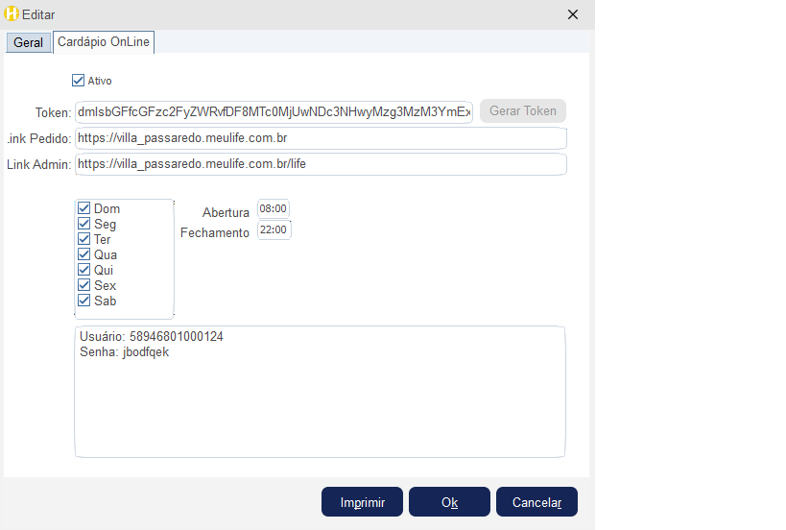
Task: Click the Link Pedido URL field
Action: (321, 138)
